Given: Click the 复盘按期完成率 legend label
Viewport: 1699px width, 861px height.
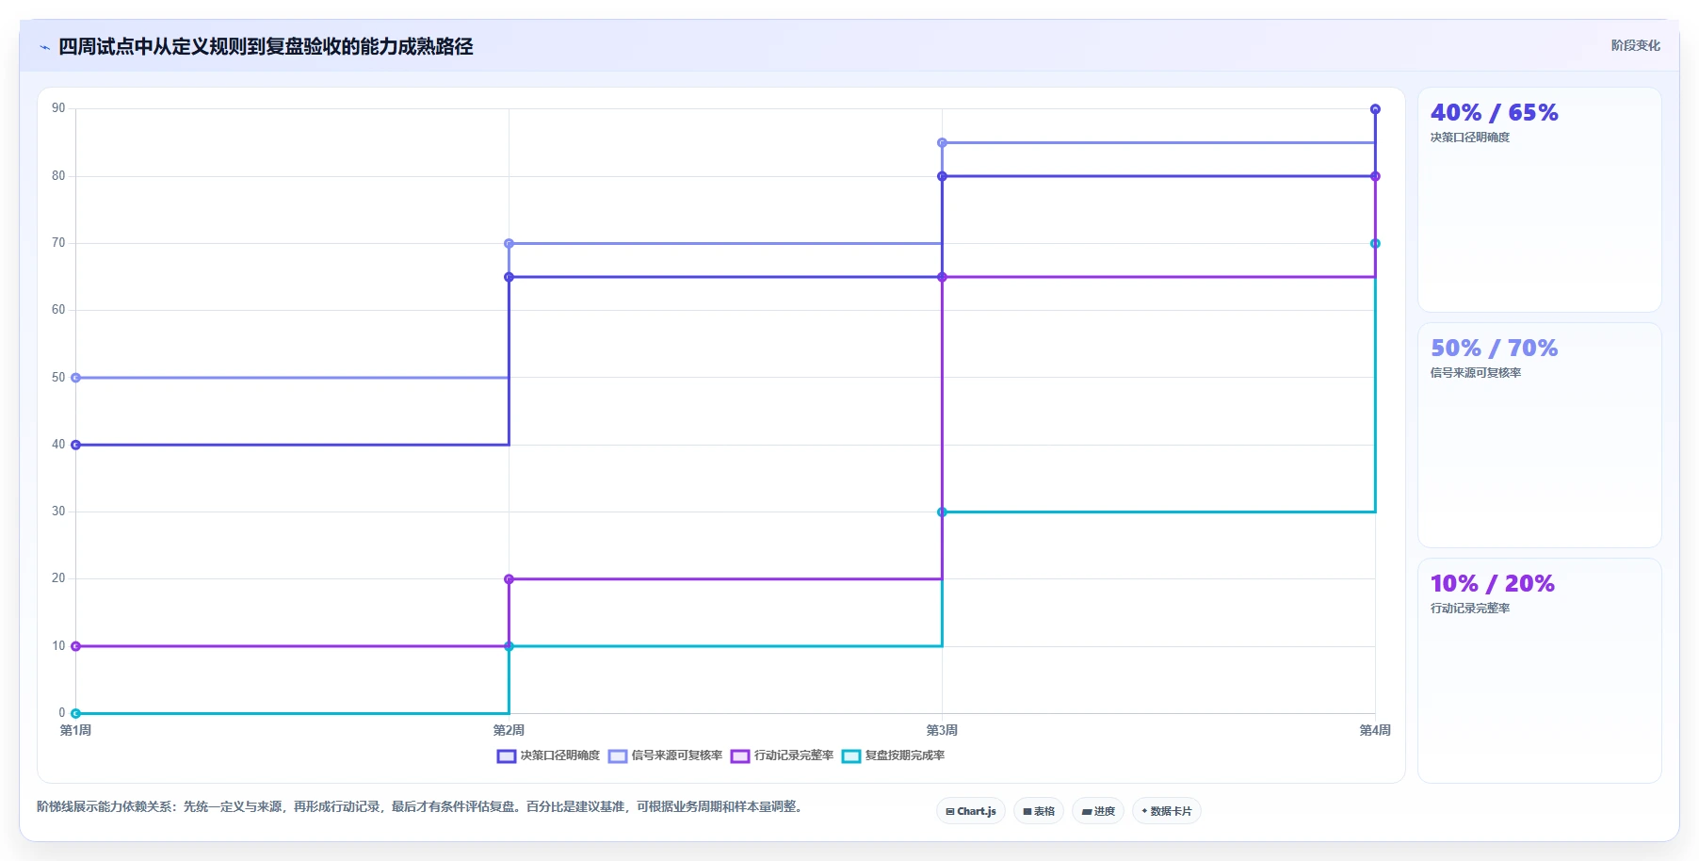Looking at the screenshot, I should (x=905, y=755).
